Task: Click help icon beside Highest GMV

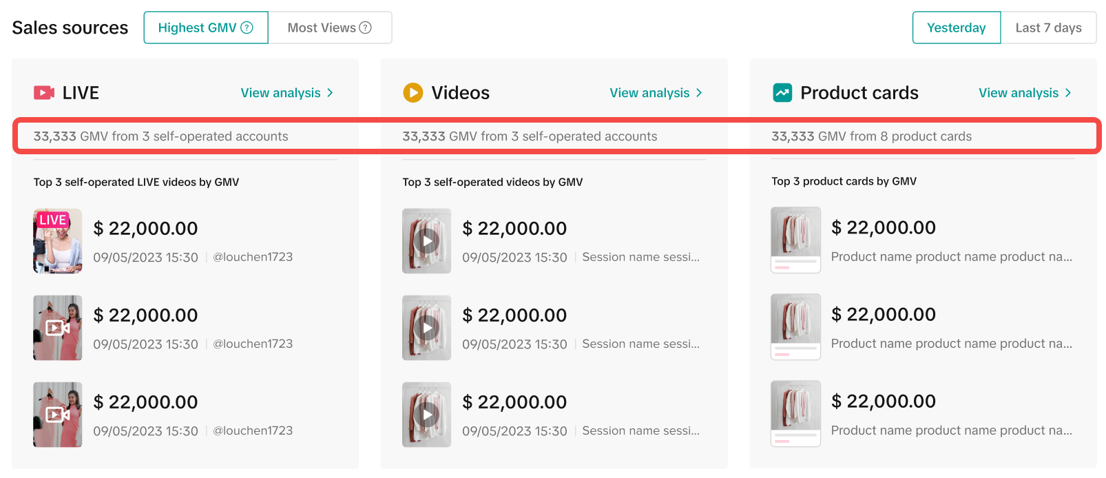Action: point(247,28)
